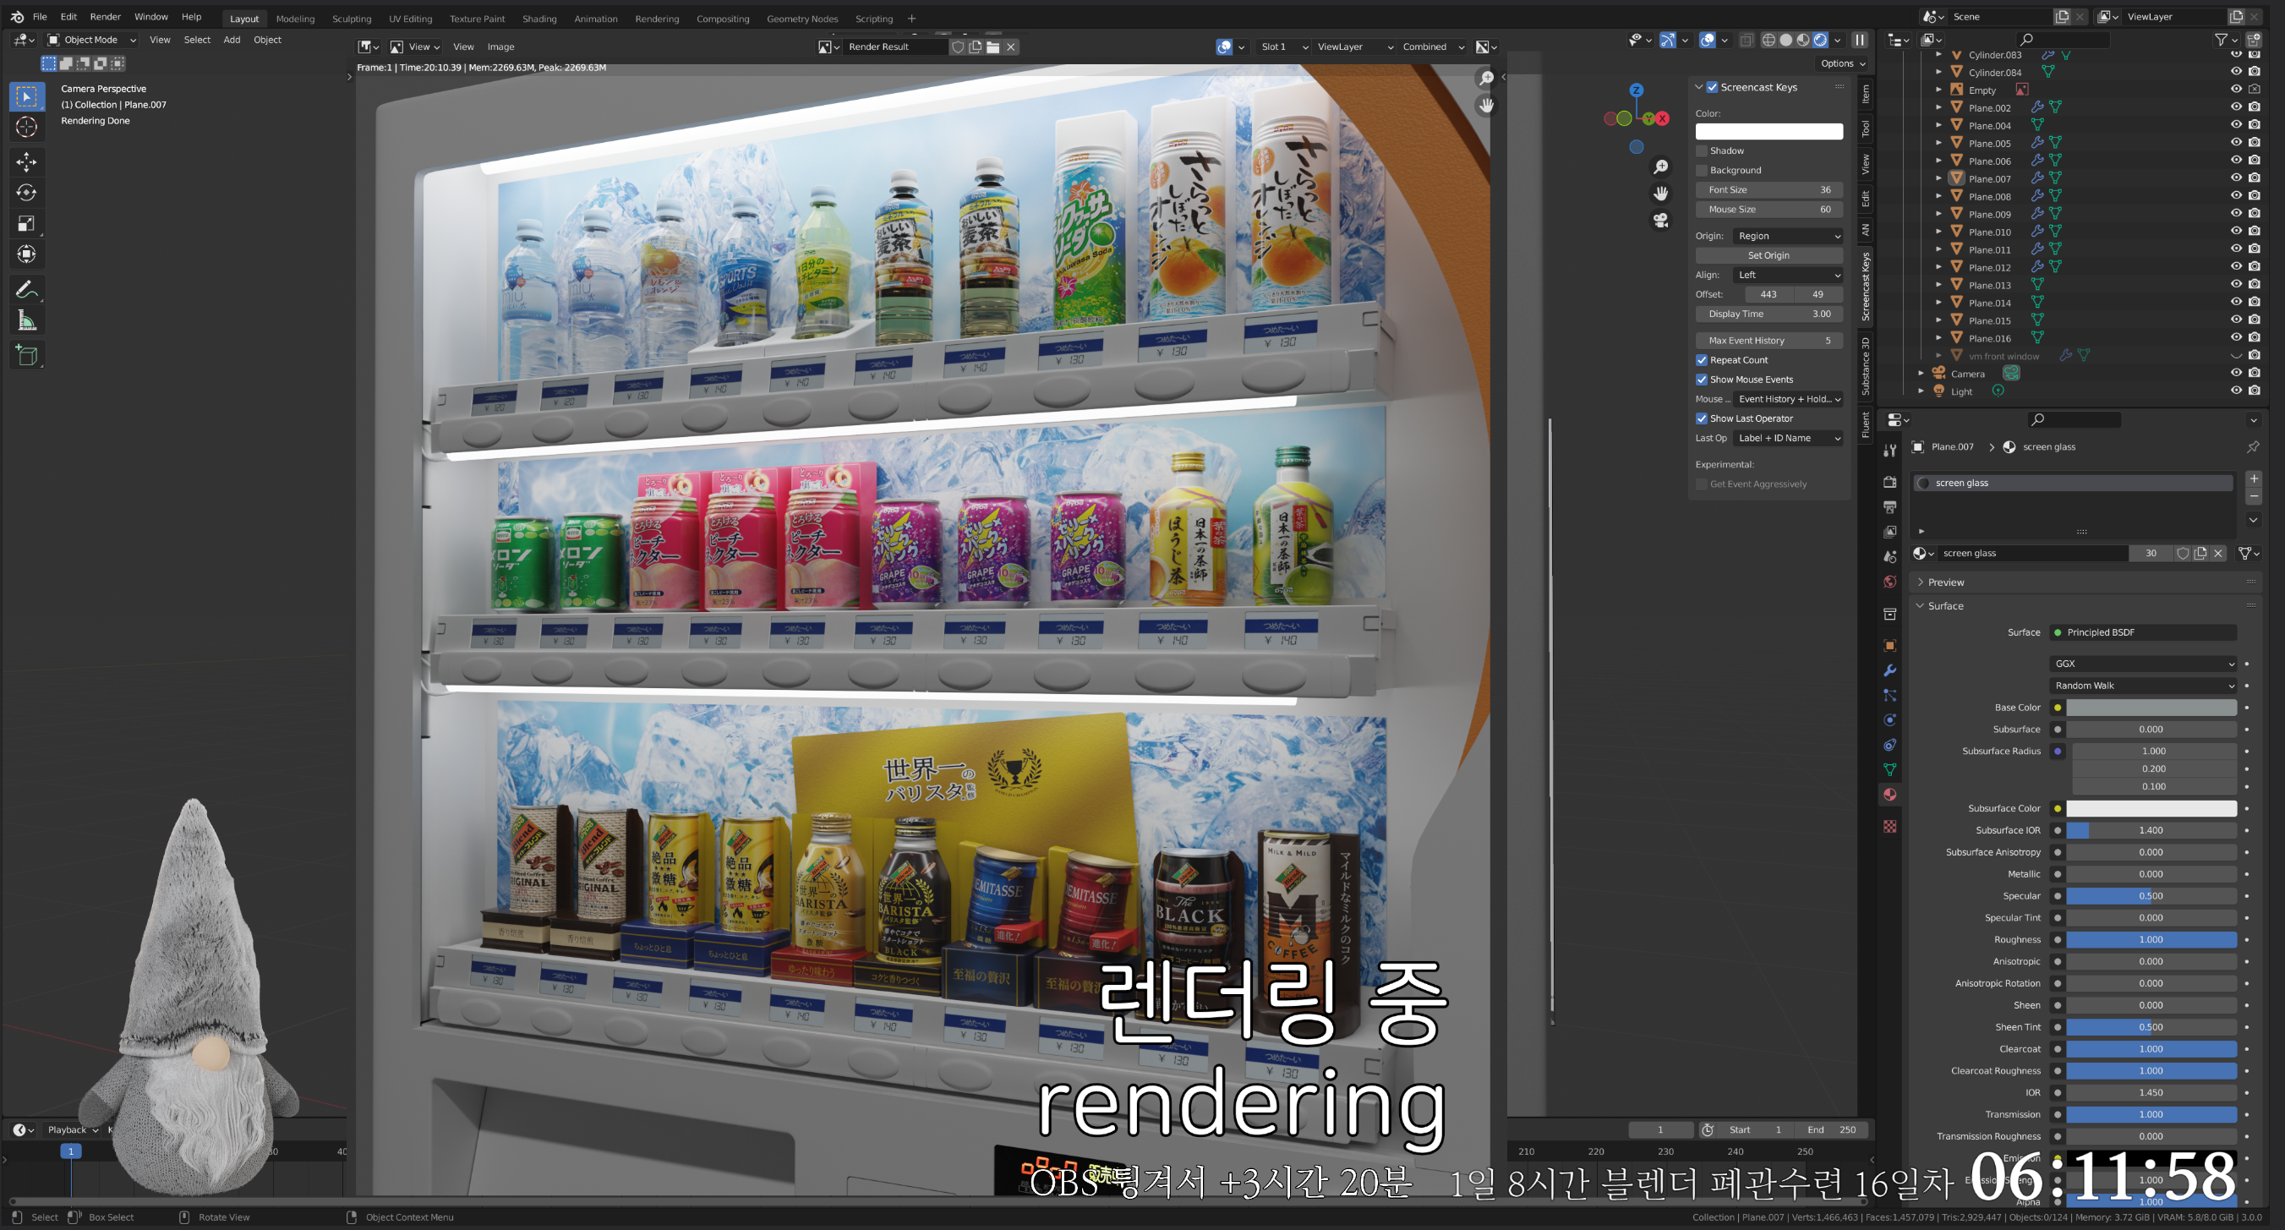Image resolution: width=2285 pixels, height=1230 pixels.
Task: Open the Modifier wrench properties tab
Action: pos(1889,670)
